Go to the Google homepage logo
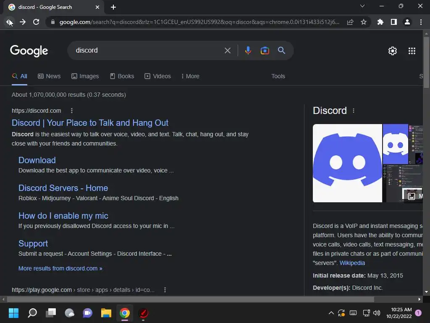 (x=29, y=51)
